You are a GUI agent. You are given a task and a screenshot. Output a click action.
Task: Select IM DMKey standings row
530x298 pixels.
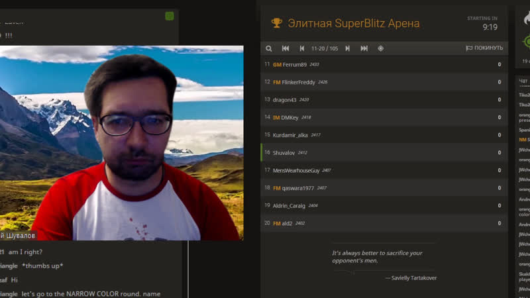click(x=384, y=117)
